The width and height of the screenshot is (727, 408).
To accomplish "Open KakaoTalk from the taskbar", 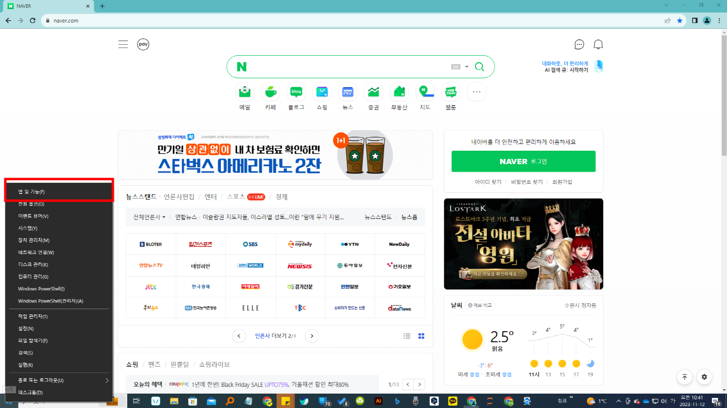I will [453, 401].
